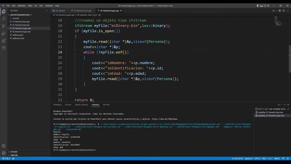Maximize the panel with chevron up

click(285, 105)
